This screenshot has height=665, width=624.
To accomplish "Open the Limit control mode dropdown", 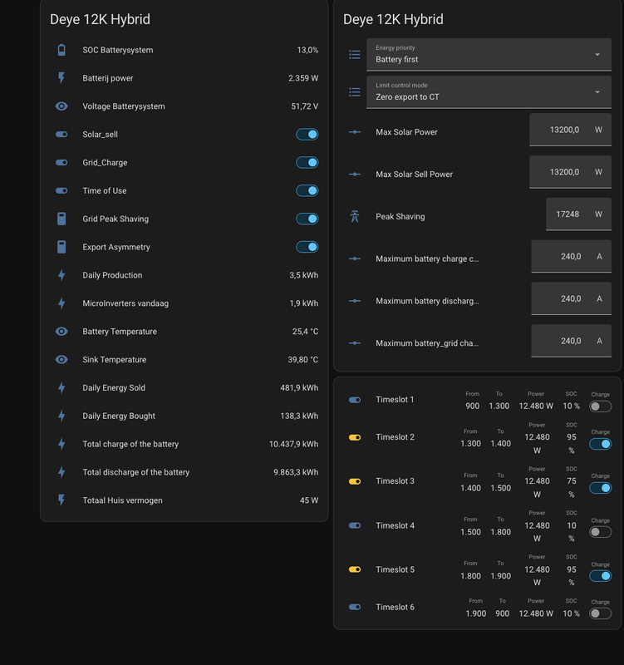I will 489,92.
